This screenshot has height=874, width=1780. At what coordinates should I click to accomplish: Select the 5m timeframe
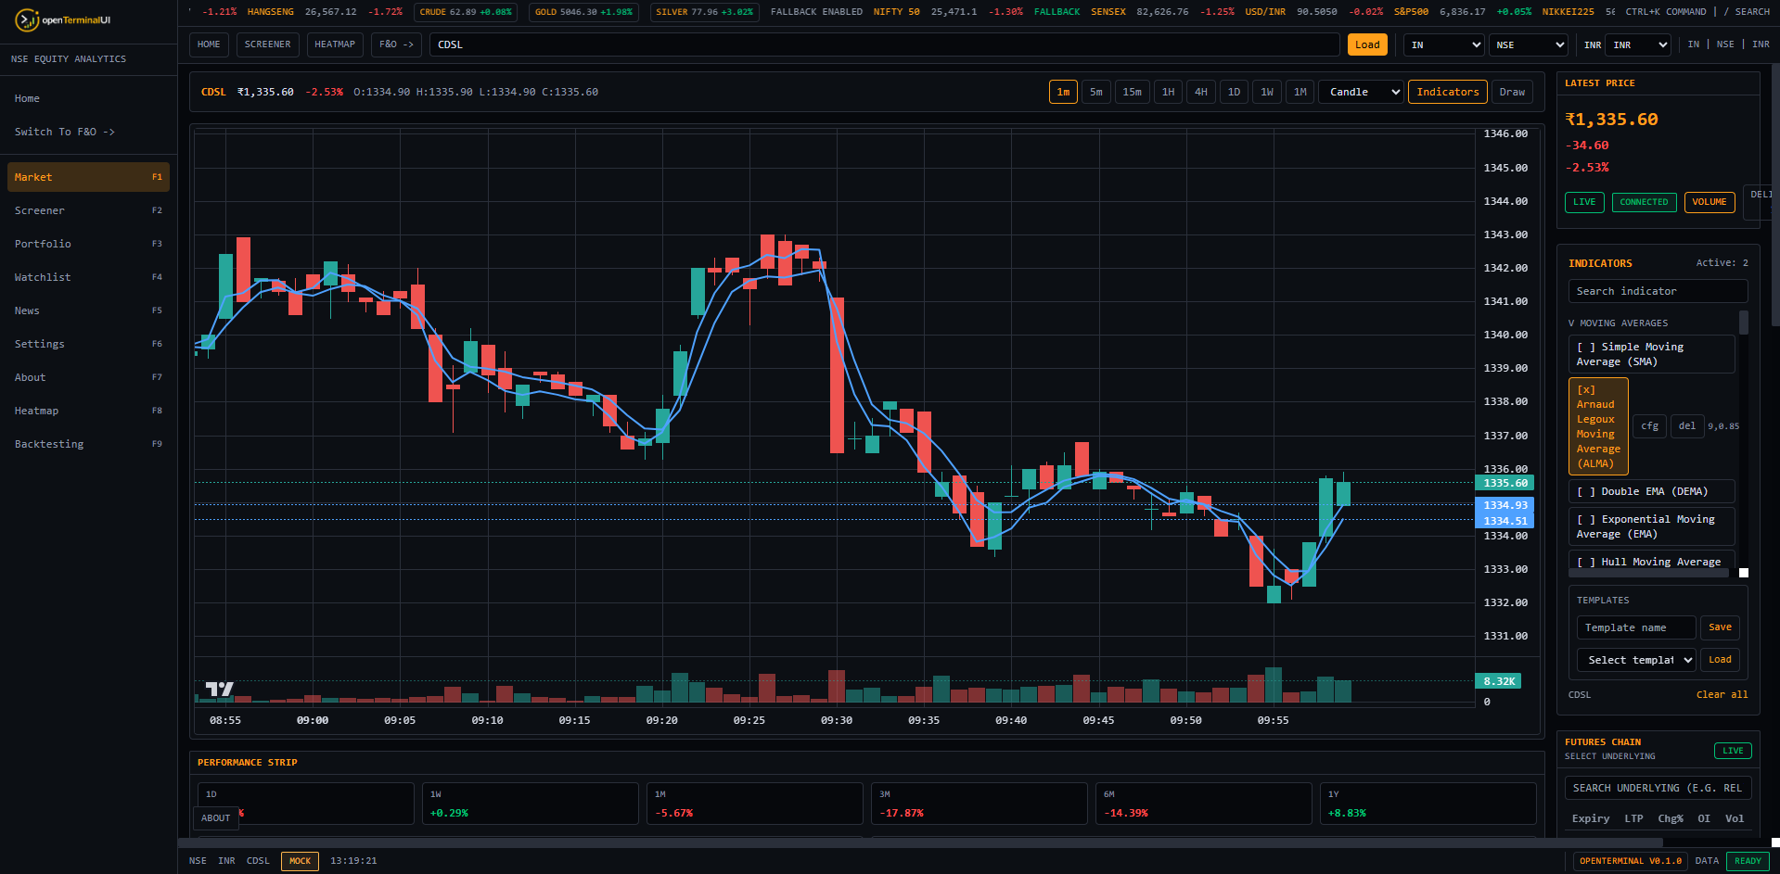(x=1096, y=92)
